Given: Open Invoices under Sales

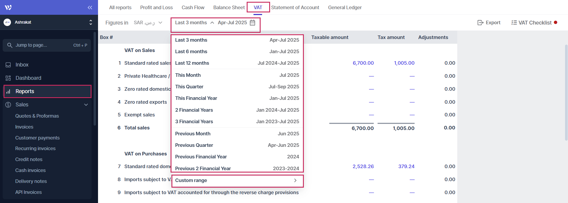Looking at the screenshot, I should [x=24, y=127].
